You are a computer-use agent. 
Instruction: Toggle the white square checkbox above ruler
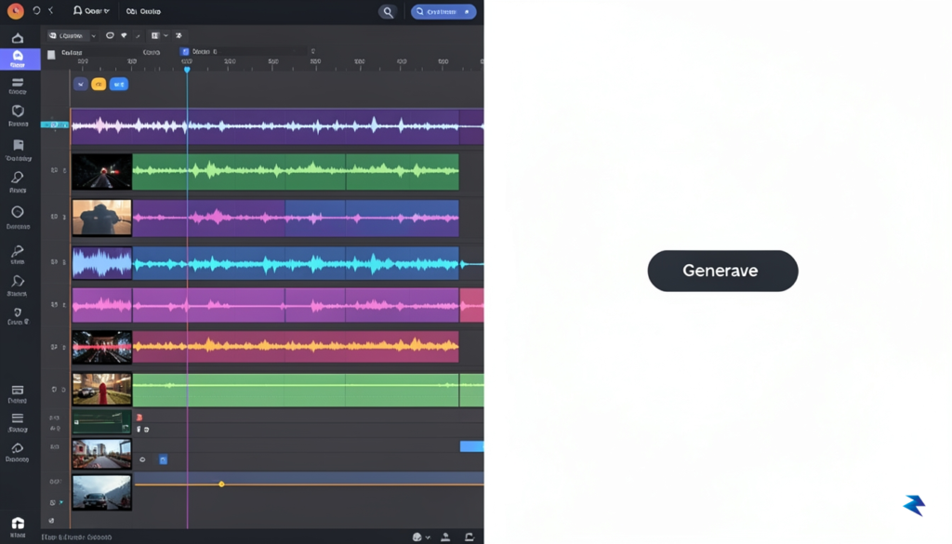click(x=52, y=55)
